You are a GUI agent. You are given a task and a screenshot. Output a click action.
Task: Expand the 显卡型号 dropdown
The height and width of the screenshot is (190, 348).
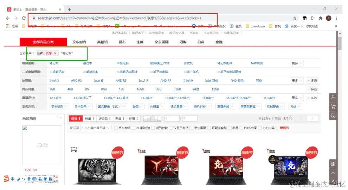tap(82, 107)
